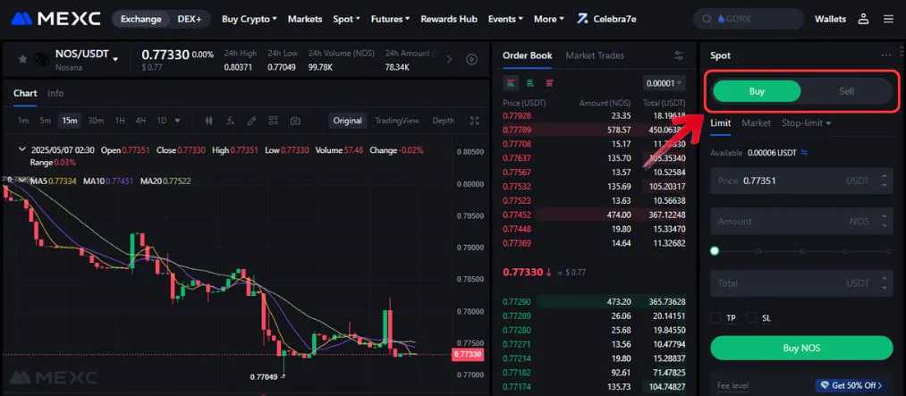Open the Spot dropdown in top navigation
Screen dimensions: 906x396
coord(346,19)
